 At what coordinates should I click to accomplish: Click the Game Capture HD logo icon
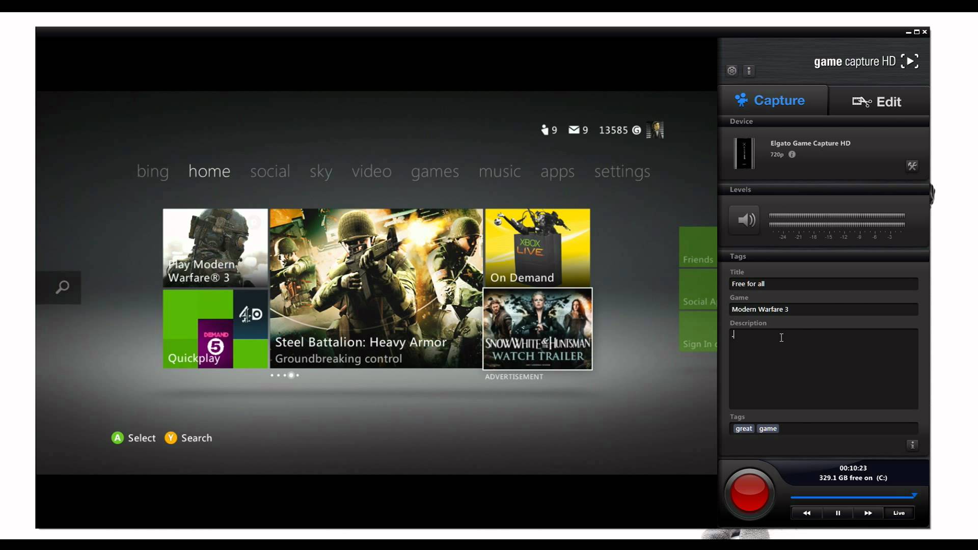pyautogui.click(x=910, y=61)
